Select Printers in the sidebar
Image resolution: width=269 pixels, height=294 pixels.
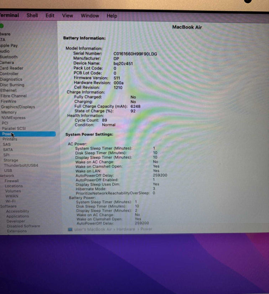(10, 139)
